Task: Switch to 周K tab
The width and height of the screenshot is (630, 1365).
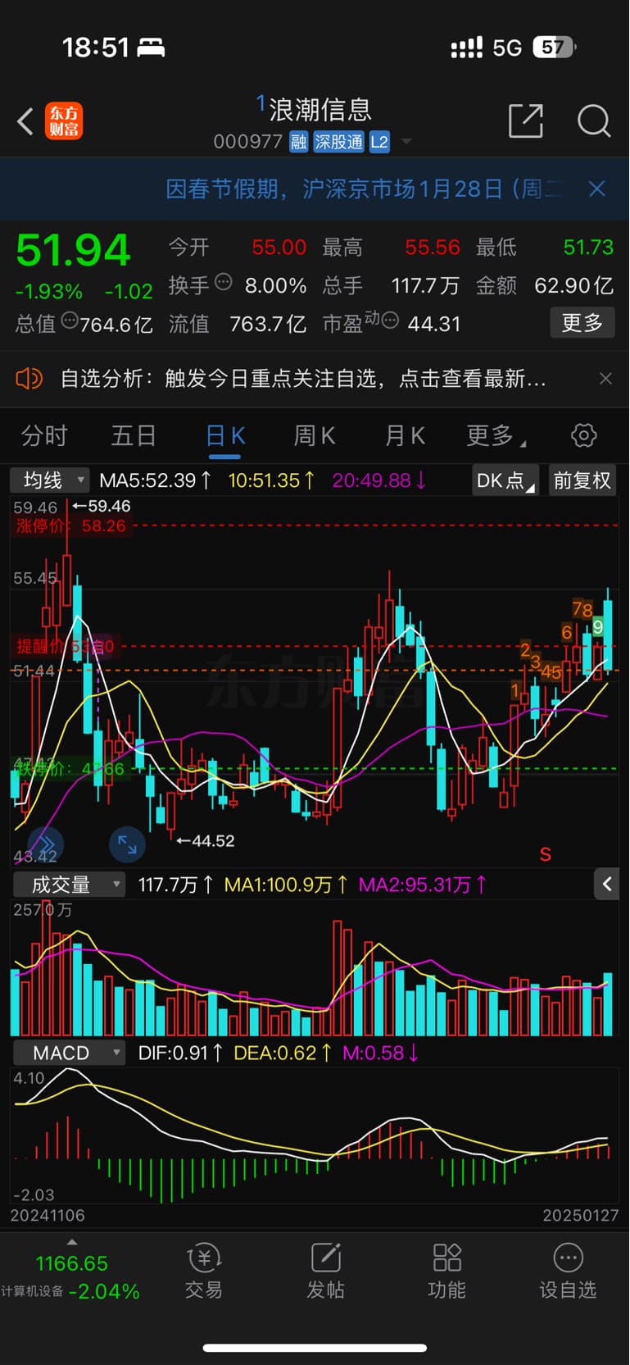Action: coord(315,435)
